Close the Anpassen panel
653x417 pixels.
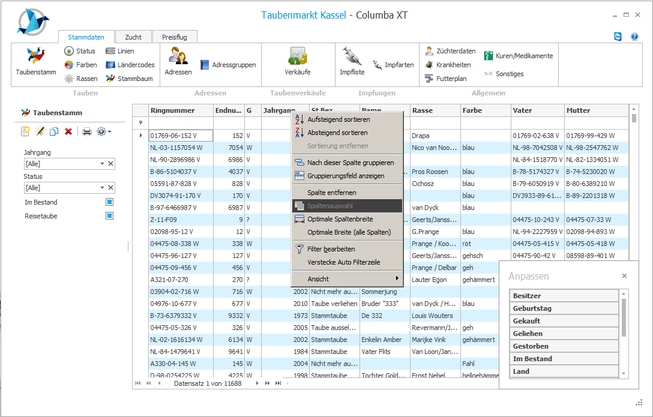pos(624,276)
